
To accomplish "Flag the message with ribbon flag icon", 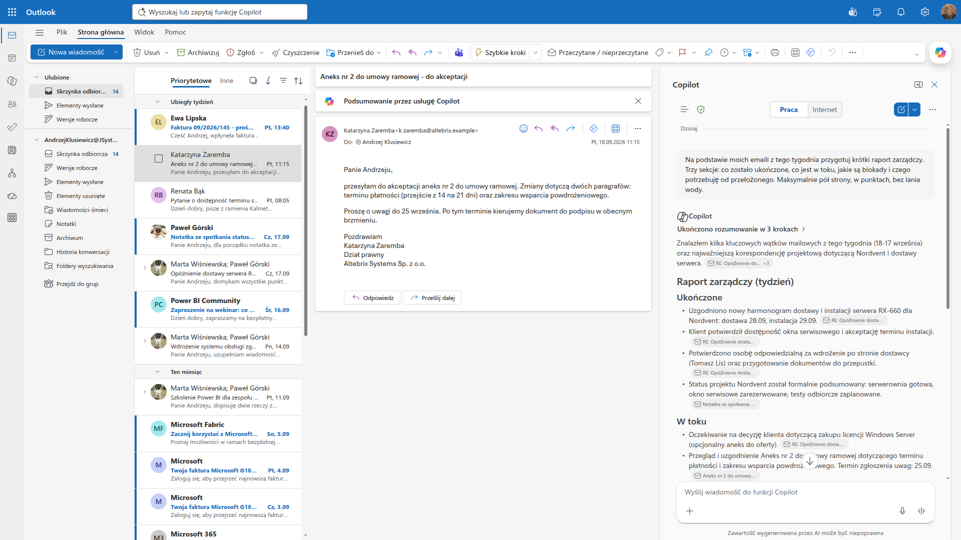I will [x=682, y=52].
